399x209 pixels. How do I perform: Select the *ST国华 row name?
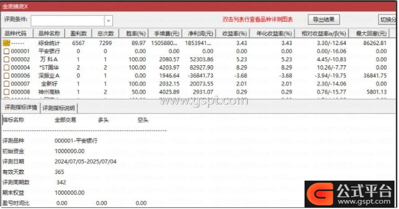tap(49, 68)
